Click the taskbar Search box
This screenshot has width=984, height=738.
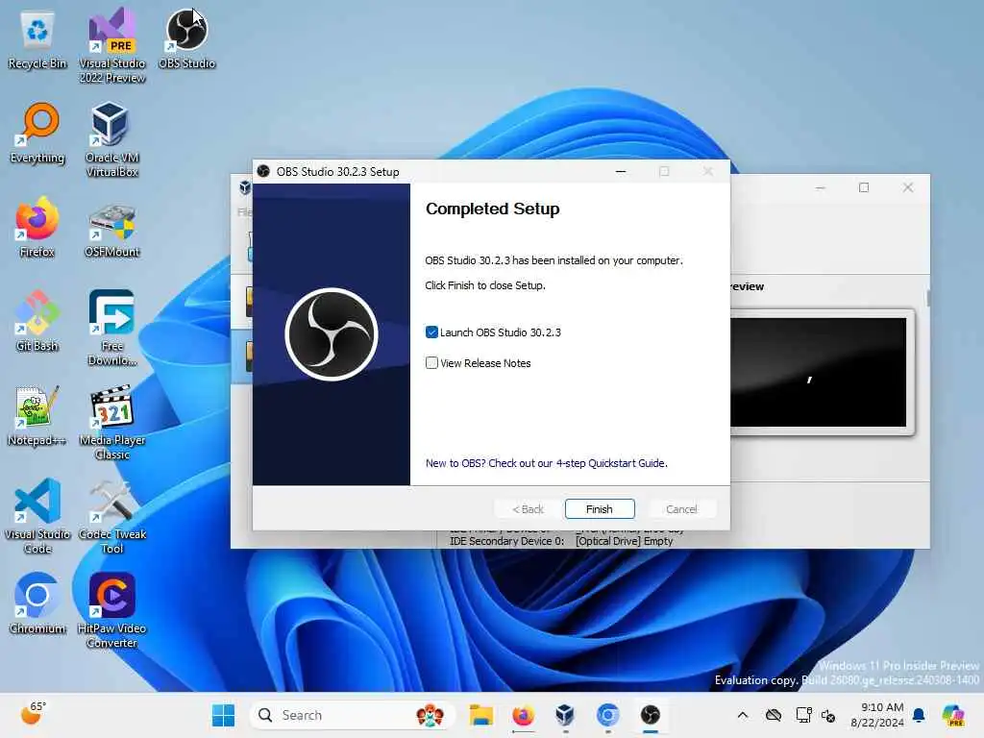(x=352, y=715)
